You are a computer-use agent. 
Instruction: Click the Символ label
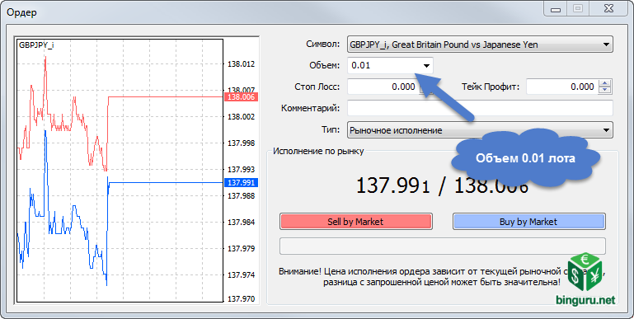coord(322,44)
